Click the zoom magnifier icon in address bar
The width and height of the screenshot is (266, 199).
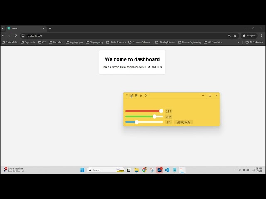pyautogui.click(x=229, y=36)
